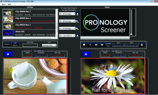The image size is (158, 95).
Task: Click the clip list vertical scrollbar
Action: (57, 23)
